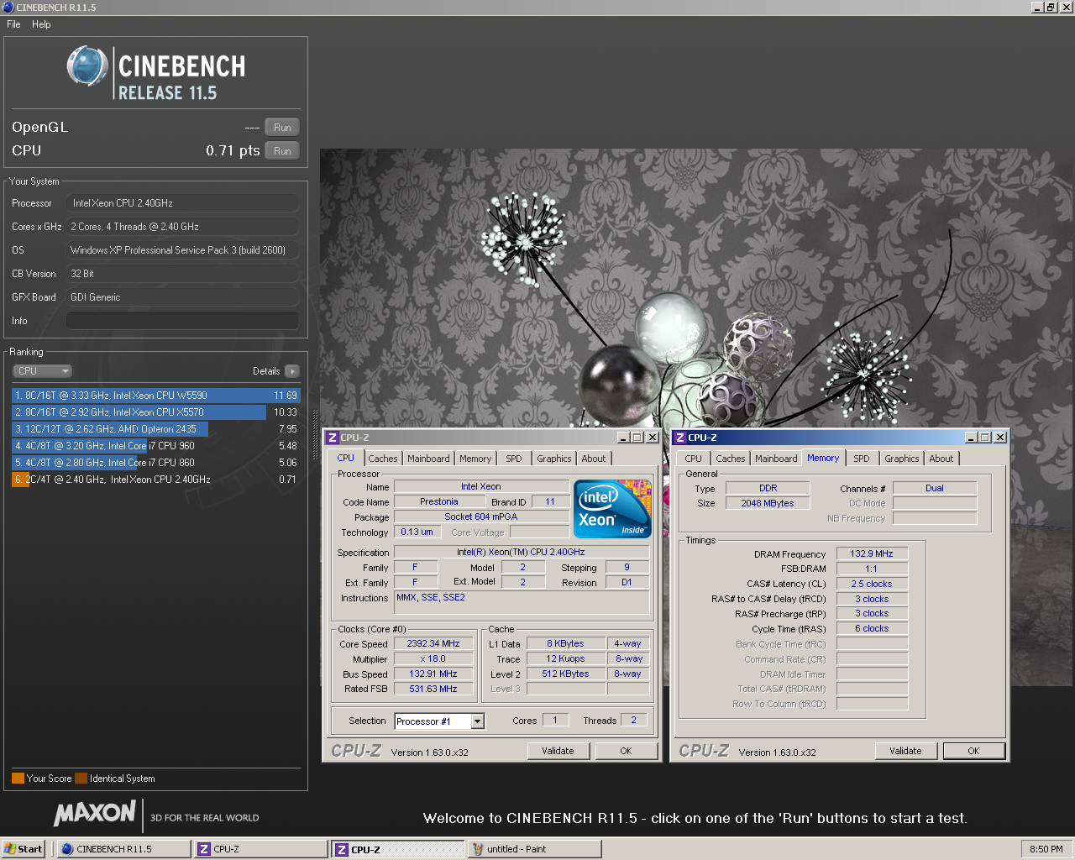
Task: Click the Level 2 512 KBytes cache value
Action: click(x=565, y=674)
